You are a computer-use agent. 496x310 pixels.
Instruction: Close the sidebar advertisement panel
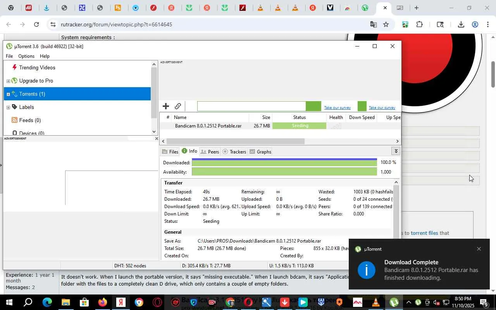157,138
